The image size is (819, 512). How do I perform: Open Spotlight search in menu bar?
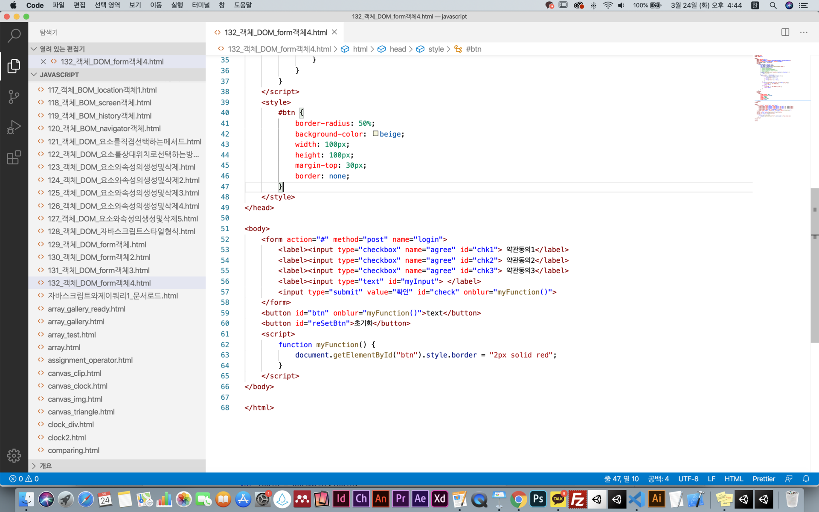point(773,6)
